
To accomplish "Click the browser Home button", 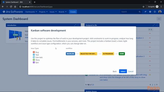I will [x=15, y=7].
